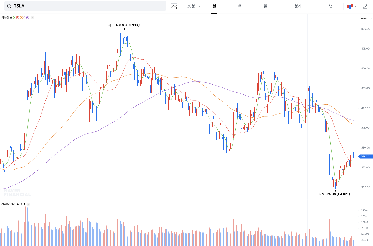The height and width of the screenshot is (246, 373).
Task: Click the 375.00 price axis label
Action: tap(366, 128)
